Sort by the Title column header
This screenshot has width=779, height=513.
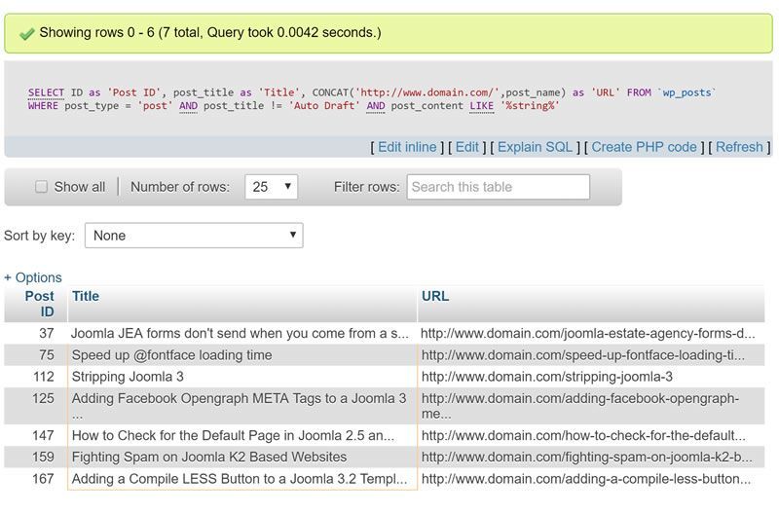coord(86,296)
